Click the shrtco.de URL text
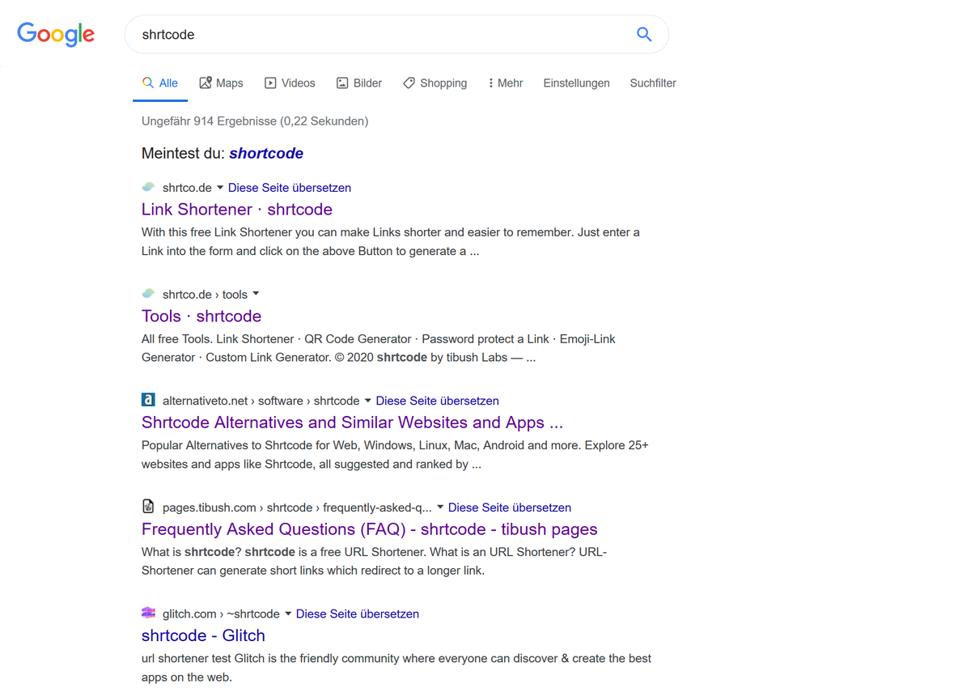The height and width of the screenshot is (688, 971). click(187, 187)
